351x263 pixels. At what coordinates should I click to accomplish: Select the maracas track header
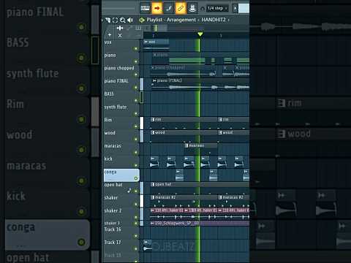[x=121, y=149]
